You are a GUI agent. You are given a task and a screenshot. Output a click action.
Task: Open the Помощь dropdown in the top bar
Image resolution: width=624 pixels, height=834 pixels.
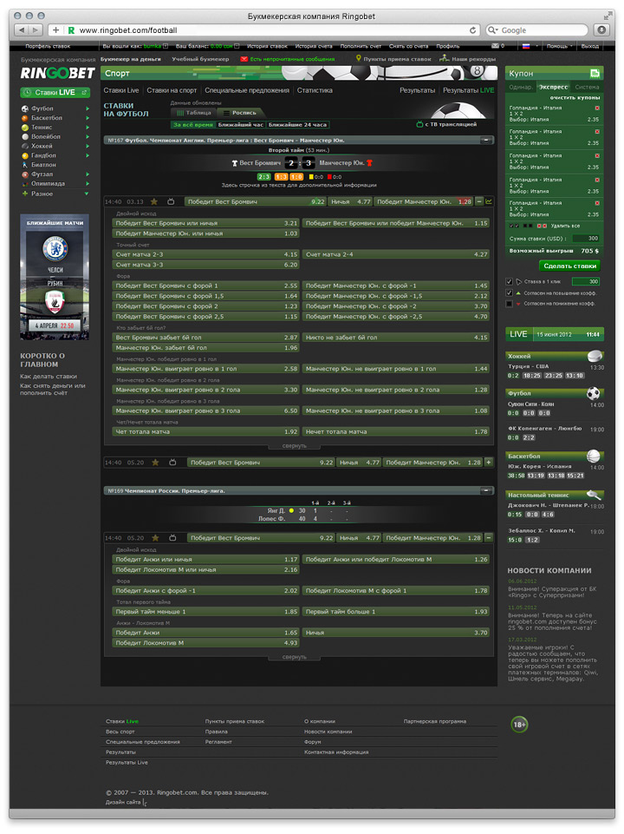tap(559, 46)
